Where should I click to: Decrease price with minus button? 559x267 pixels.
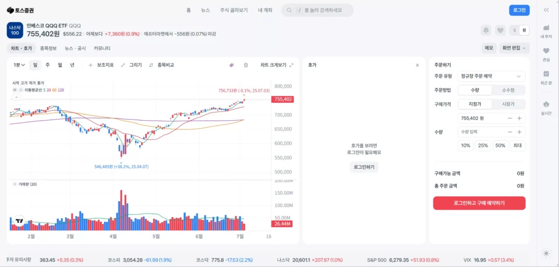pyautogui.click(x=510, y=118)
